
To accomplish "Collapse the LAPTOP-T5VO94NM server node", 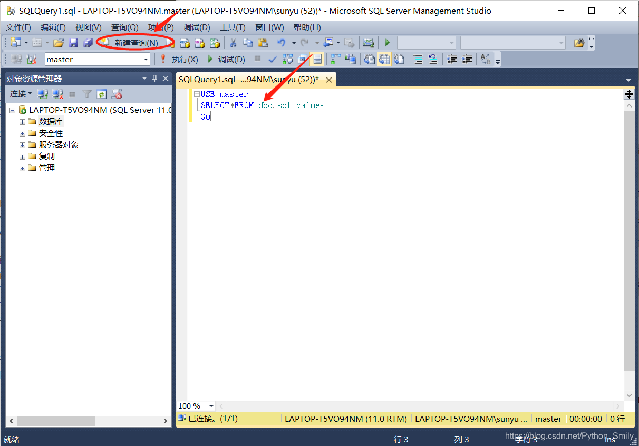I will (x=12, y=110).
